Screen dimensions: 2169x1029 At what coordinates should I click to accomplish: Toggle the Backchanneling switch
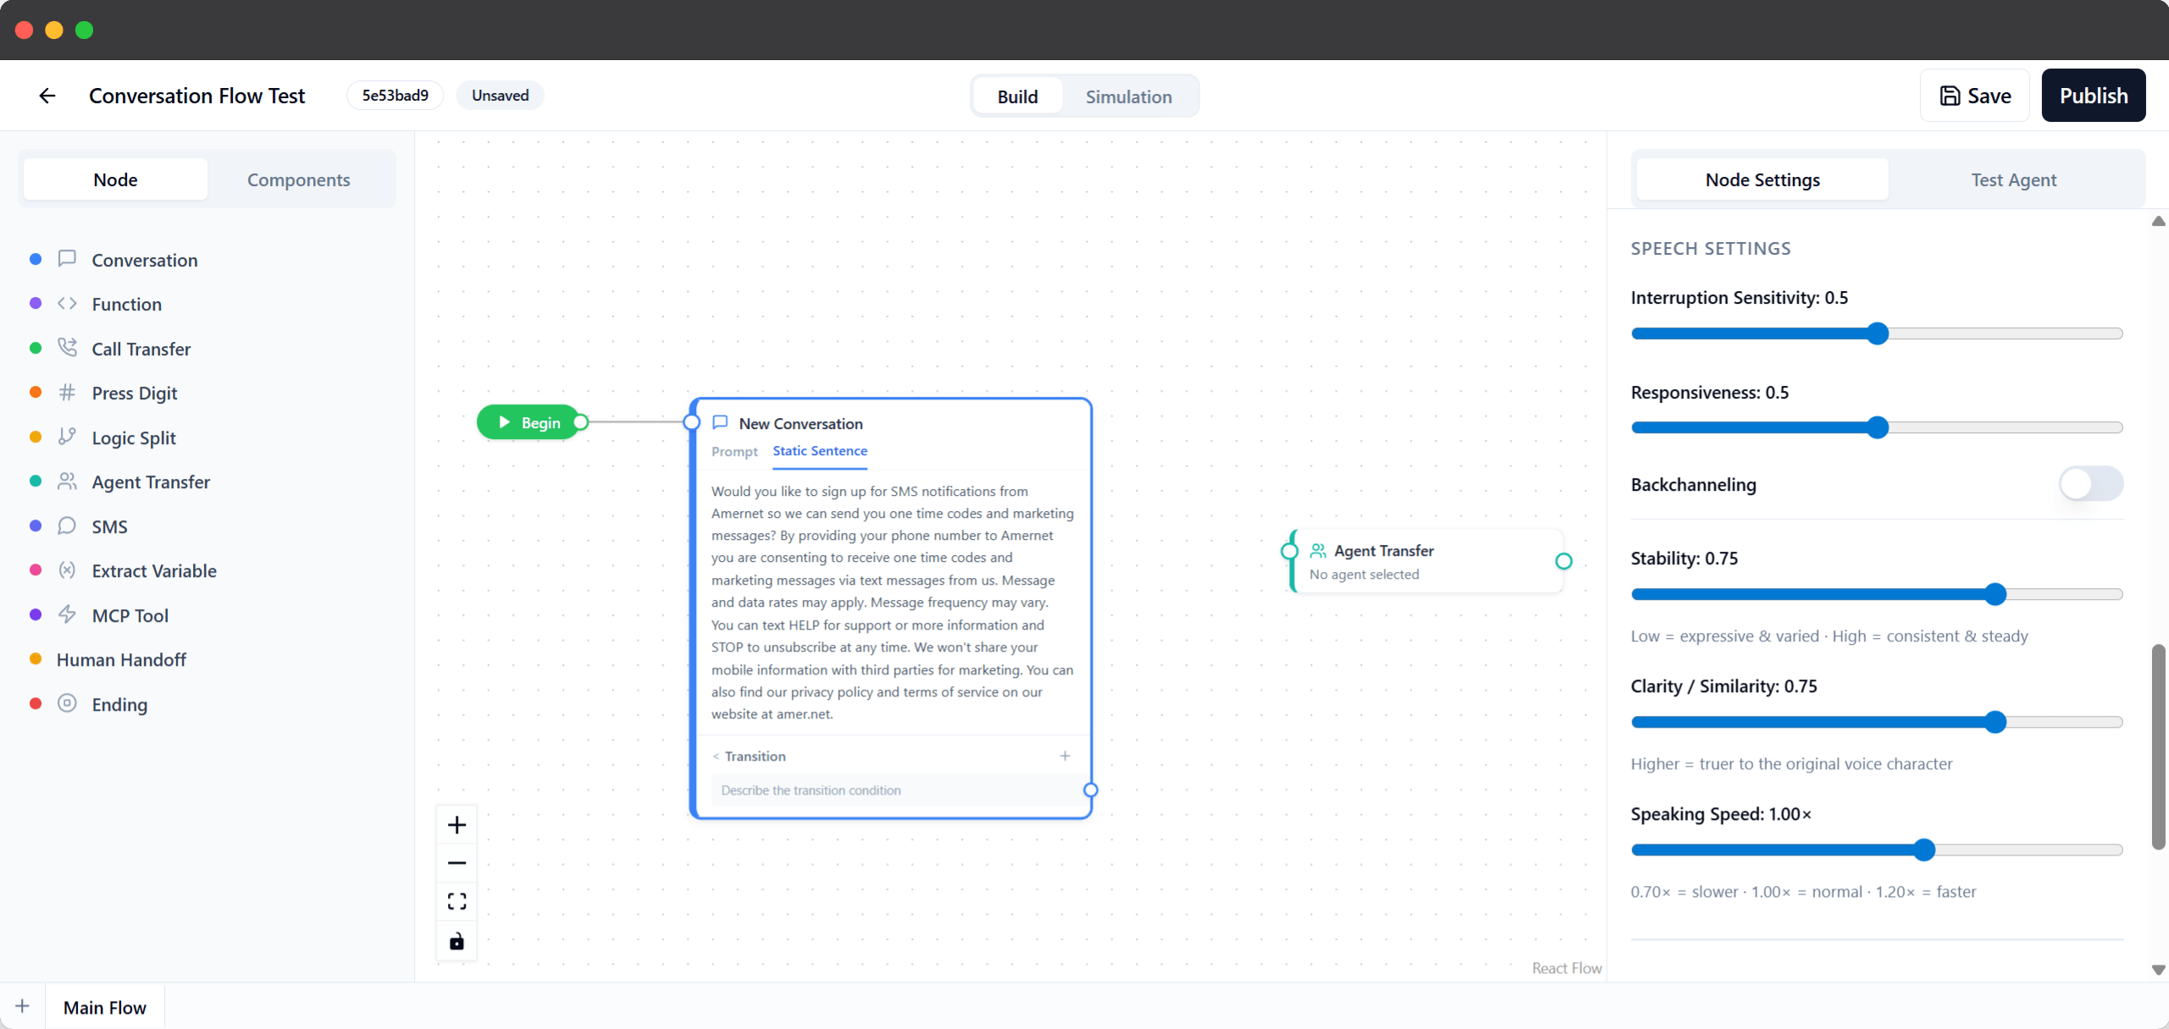(2091, 484)
